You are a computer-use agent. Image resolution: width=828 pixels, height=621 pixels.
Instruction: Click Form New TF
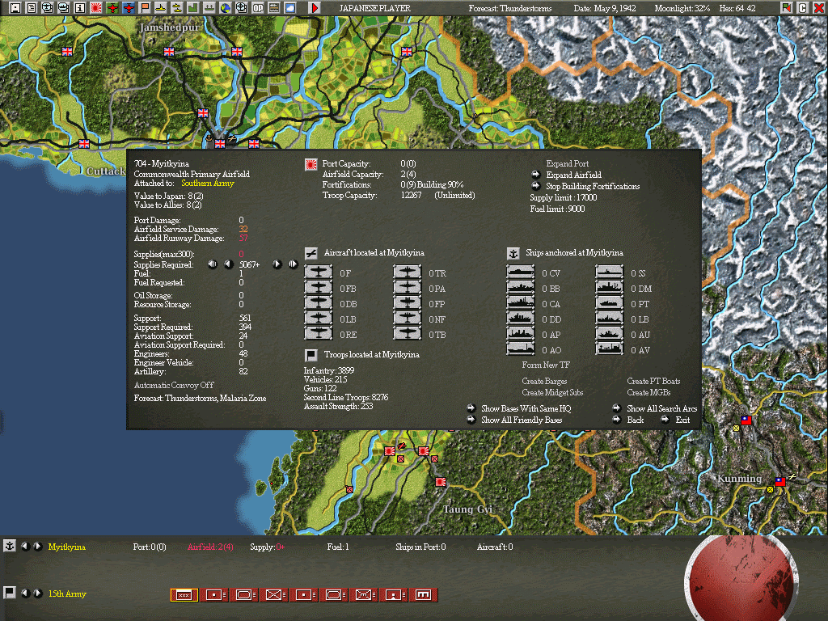tap(546, 365)
